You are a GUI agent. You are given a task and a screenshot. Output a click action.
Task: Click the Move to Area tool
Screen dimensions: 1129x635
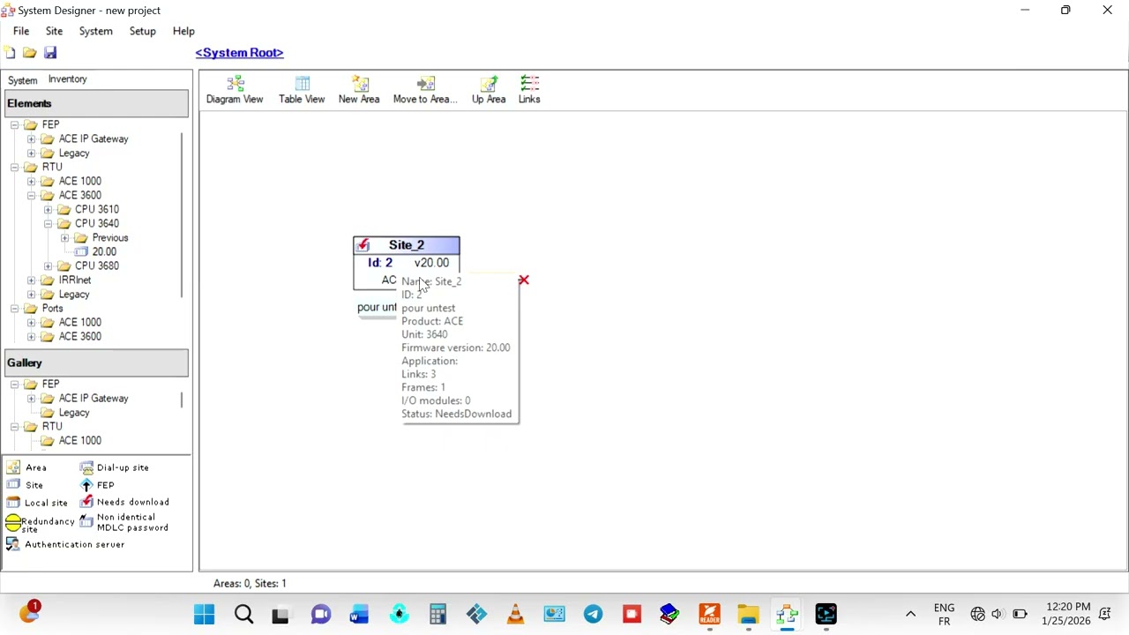425,90
